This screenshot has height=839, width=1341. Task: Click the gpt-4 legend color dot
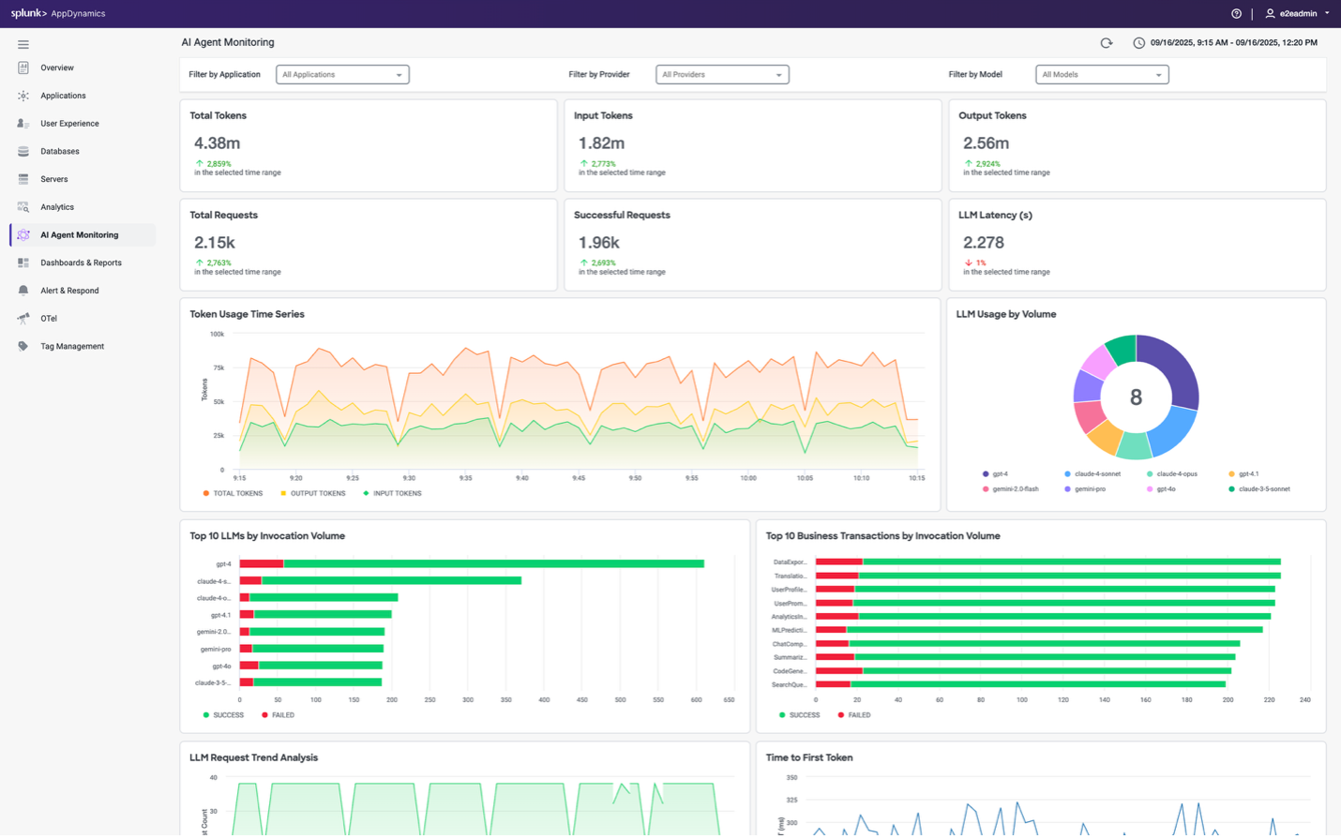tap(986, 474)
